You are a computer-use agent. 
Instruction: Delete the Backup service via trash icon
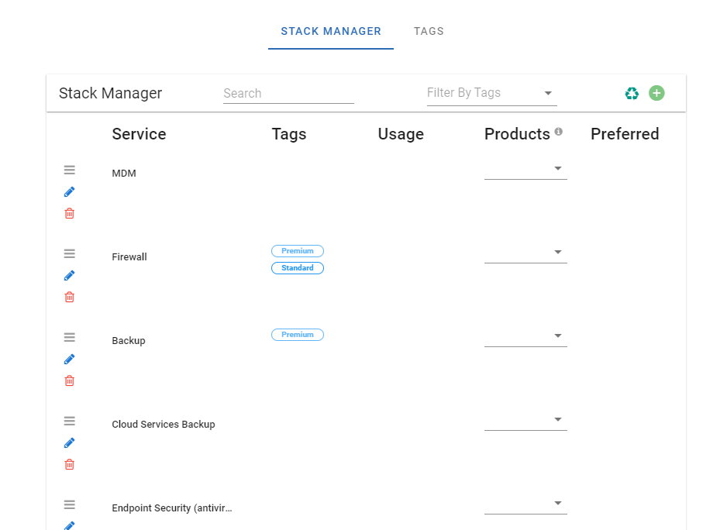[69, 380]
